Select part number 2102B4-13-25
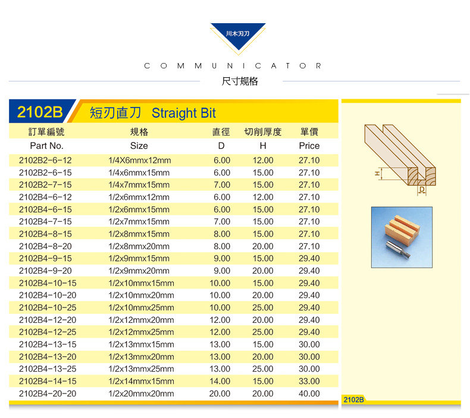The height and width of the screenshot is (418, 470). (x=48, y=369)
